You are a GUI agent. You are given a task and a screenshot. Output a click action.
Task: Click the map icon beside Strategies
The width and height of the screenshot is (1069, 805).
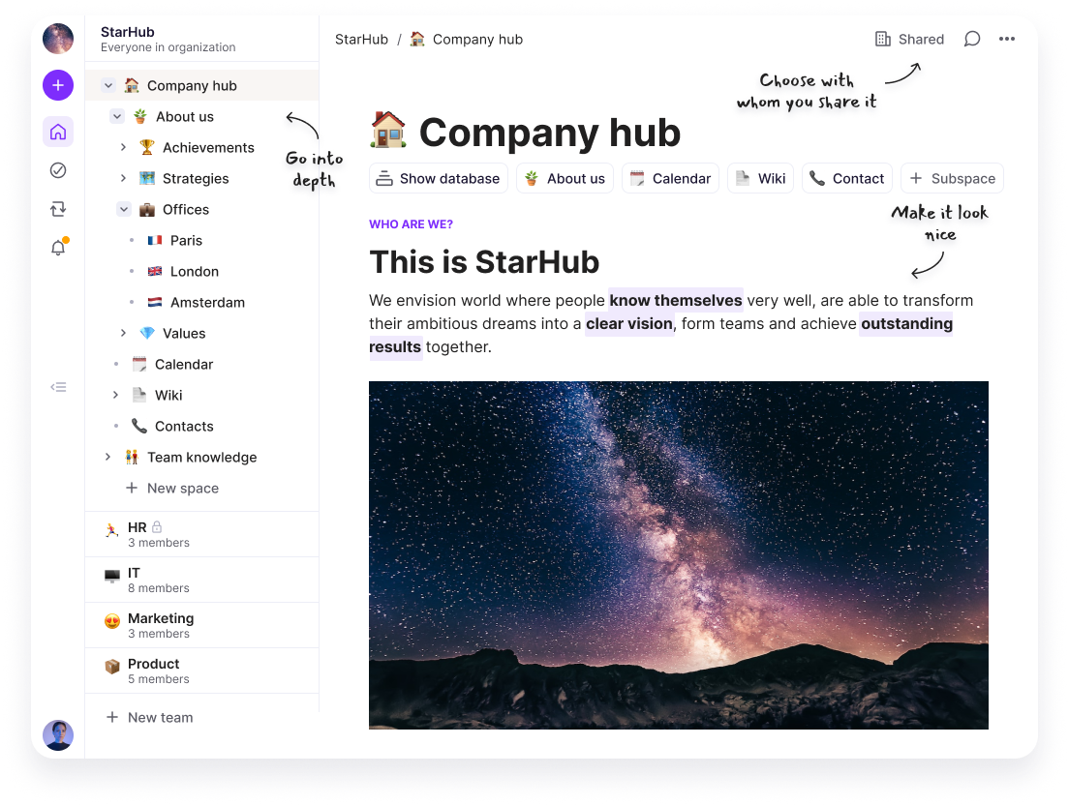point(146,178)
